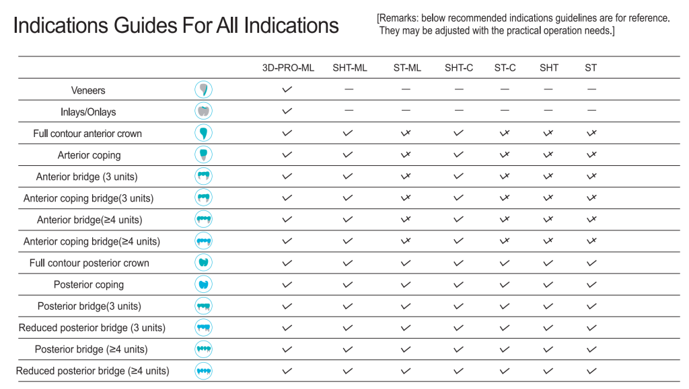Click the Full contour posterior crown icon
This screenshot has height=389, width=689.
pyautogui.click(x=203, y=263)
